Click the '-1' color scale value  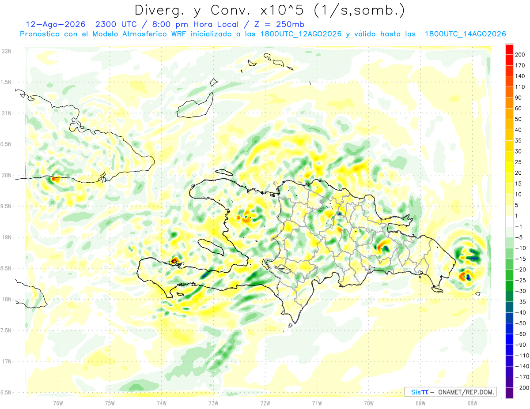pos(519,227)
